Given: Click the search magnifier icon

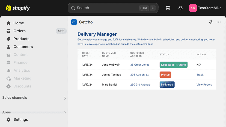Looking at the screenshot, I should pos(73,8).
